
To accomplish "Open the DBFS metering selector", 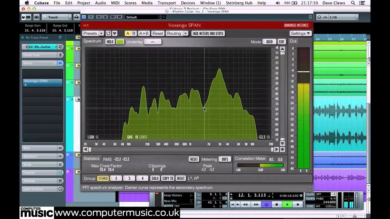I will pos(225,159).
